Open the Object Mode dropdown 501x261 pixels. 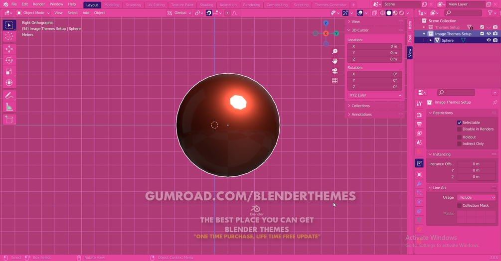tap(33, 13)
